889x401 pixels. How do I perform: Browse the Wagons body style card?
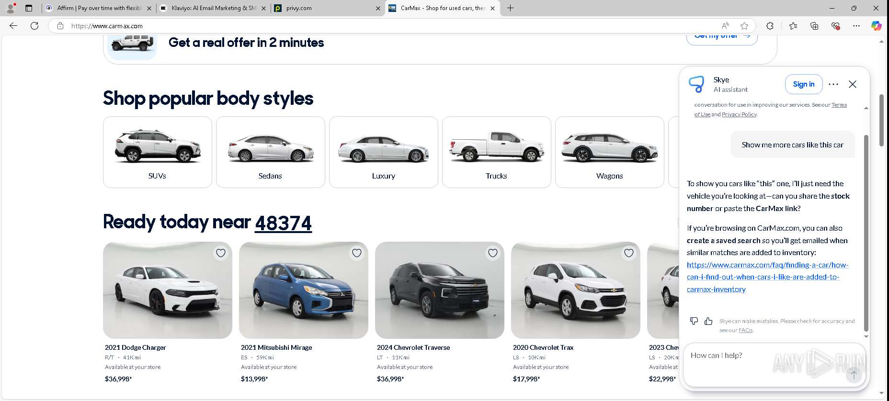(x=610, y=152)
